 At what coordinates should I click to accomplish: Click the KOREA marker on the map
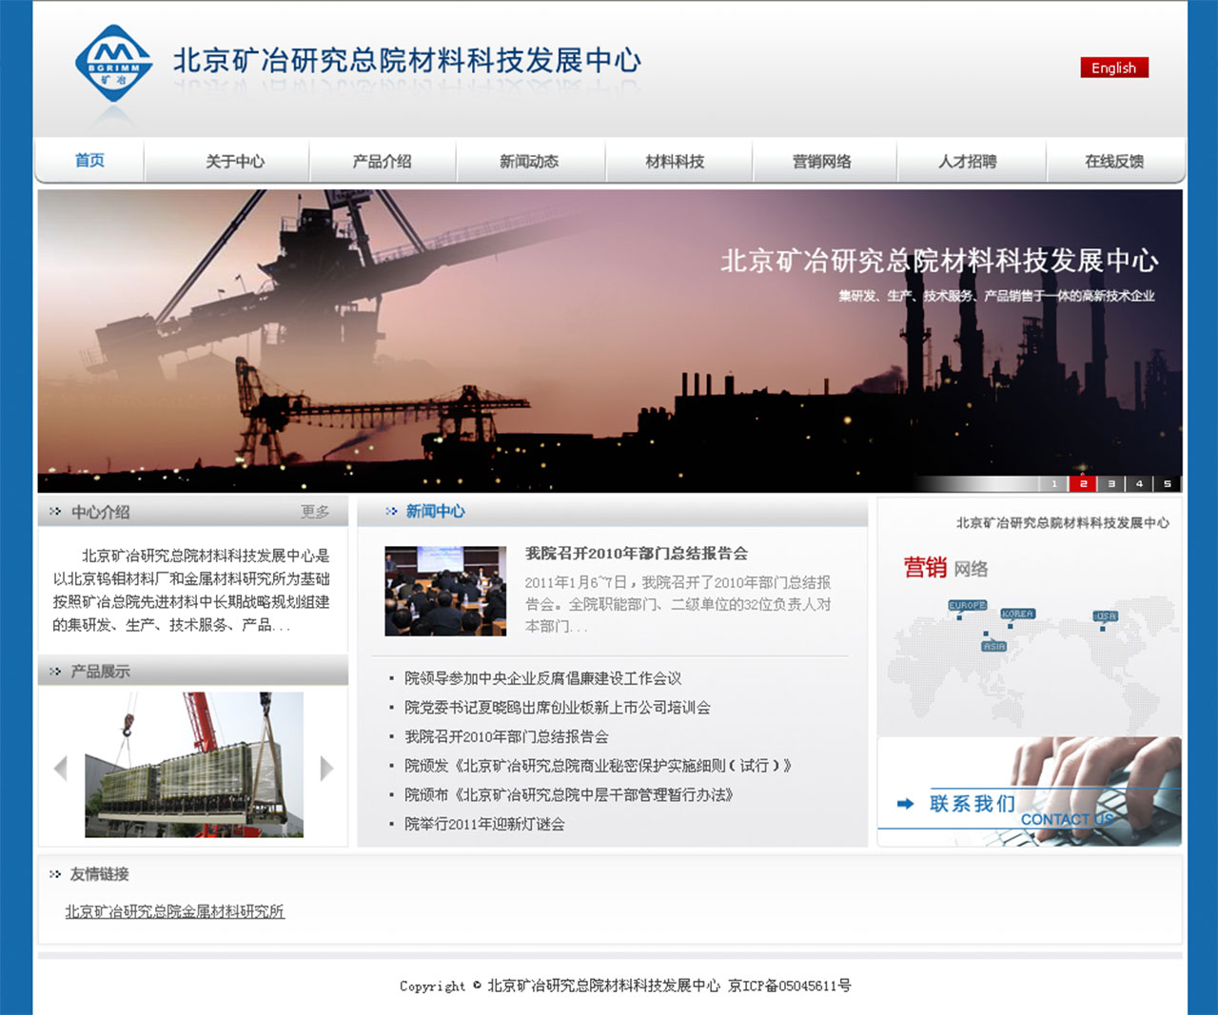(x=1017, y=614)
